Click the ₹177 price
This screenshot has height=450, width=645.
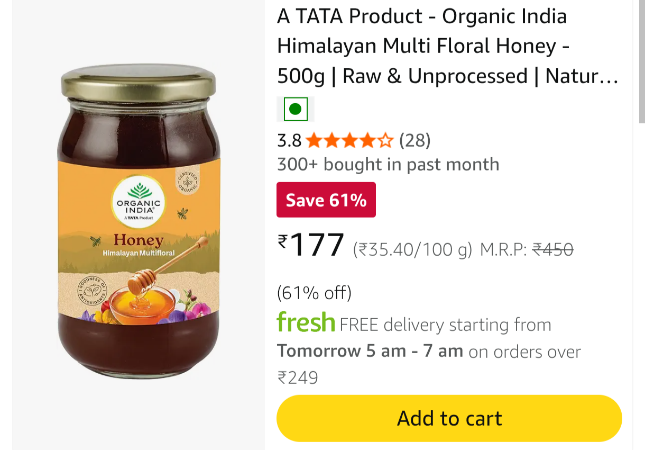point(311,246)
